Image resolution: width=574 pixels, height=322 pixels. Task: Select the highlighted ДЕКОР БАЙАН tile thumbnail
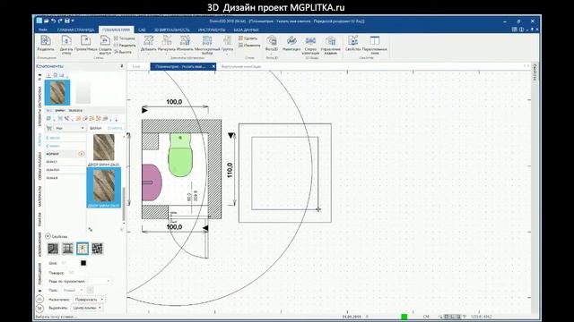(x=104, y=187)
